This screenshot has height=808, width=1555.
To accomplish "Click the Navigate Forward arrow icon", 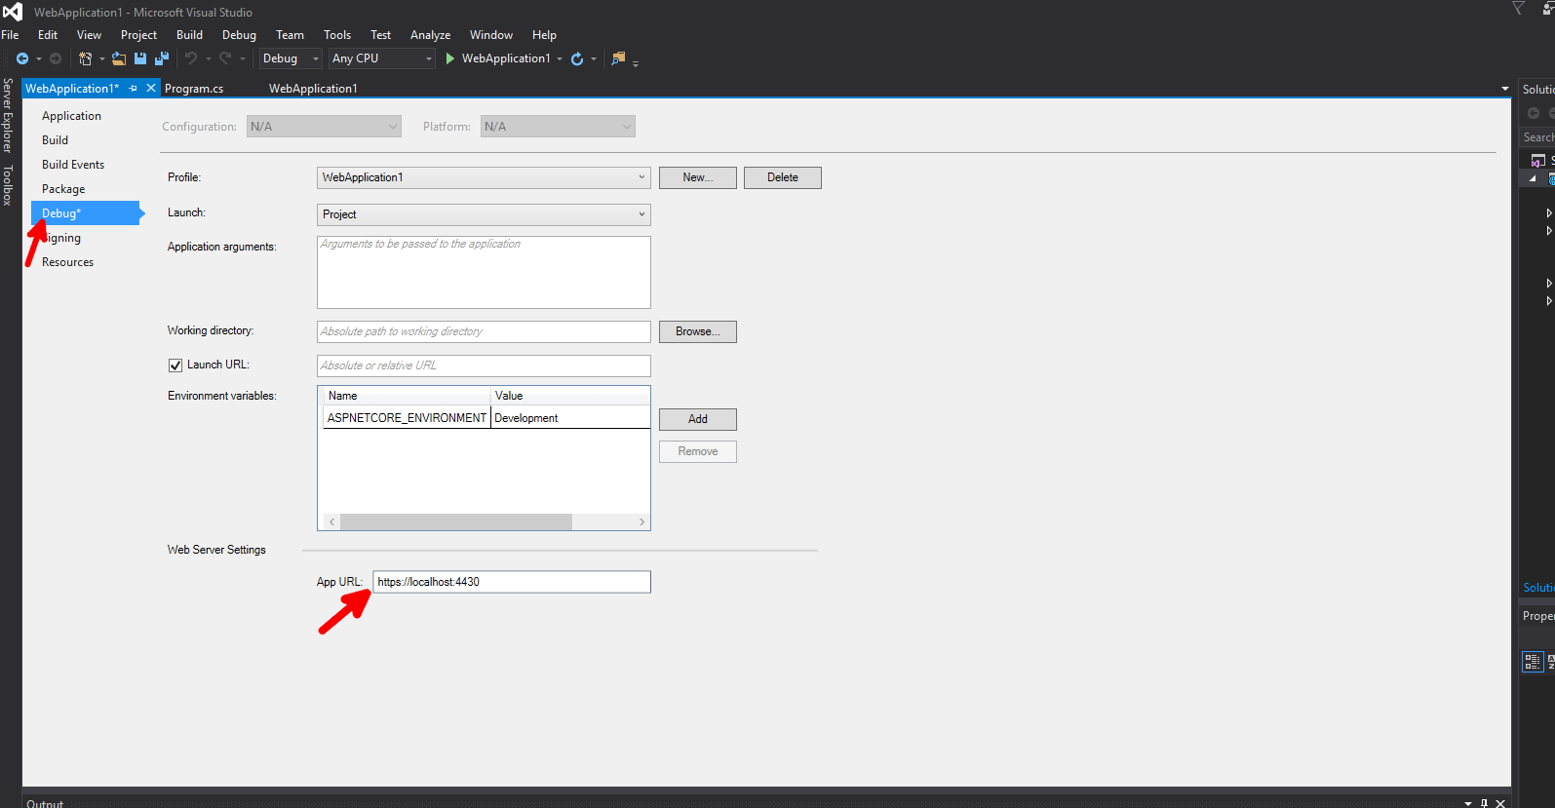I will coord(56,58).
